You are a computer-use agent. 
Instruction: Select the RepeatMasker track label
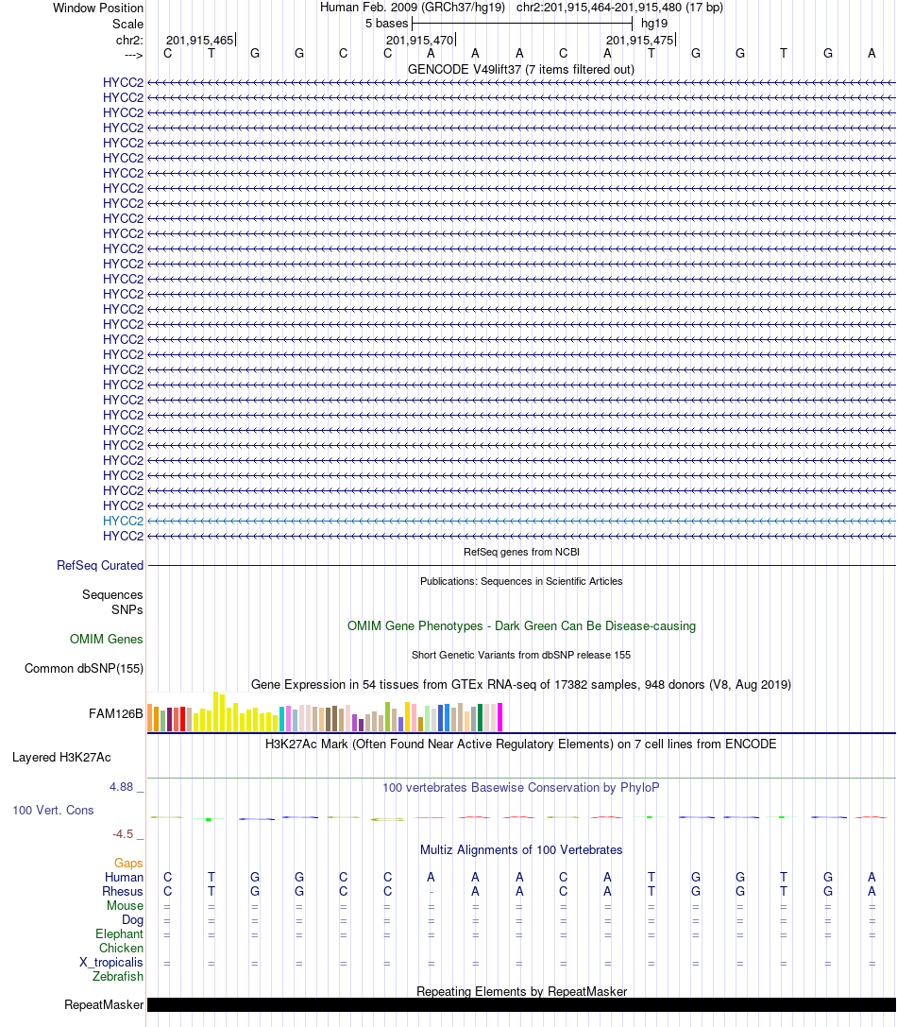tap(104, 1004)
